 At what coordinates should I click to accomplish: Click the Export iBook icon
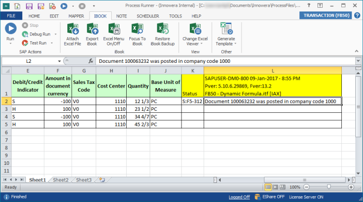point(92,35)
